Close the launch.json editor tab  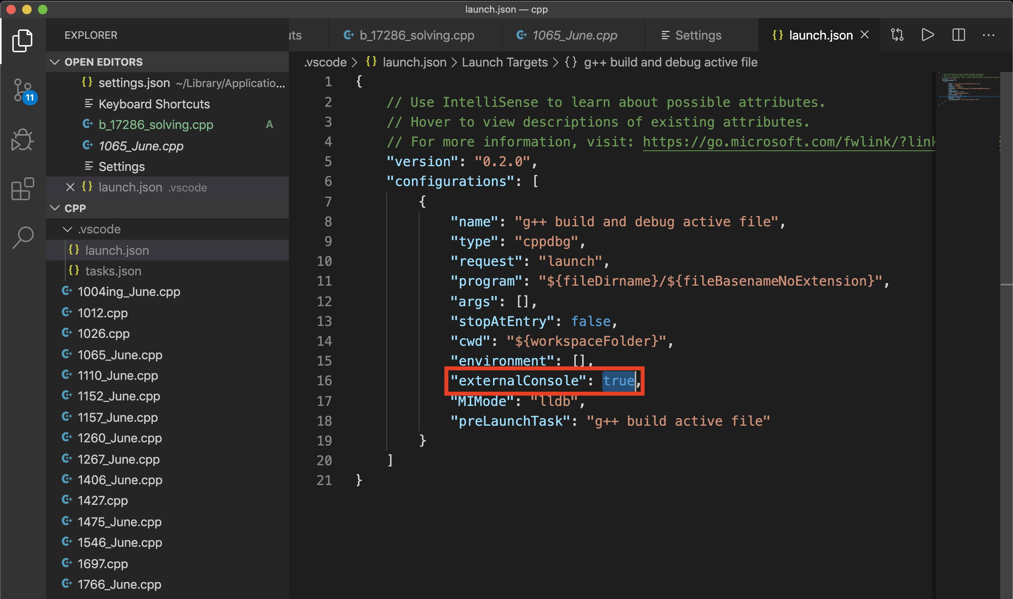(865, 35)
